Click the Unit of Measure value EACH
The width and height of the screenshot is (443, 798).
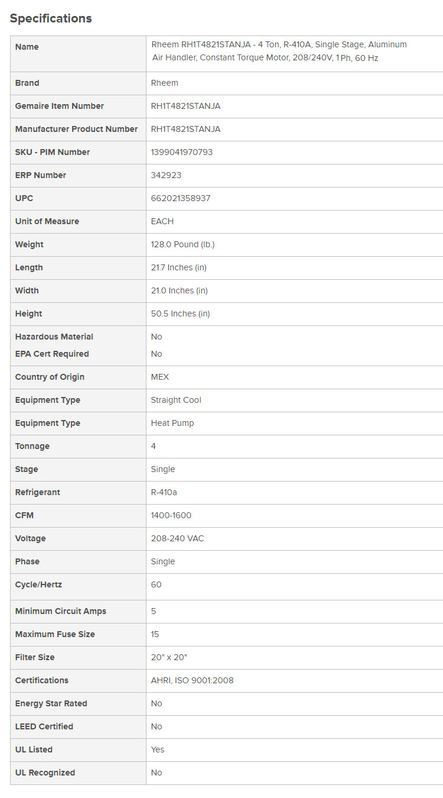[162, 221]
